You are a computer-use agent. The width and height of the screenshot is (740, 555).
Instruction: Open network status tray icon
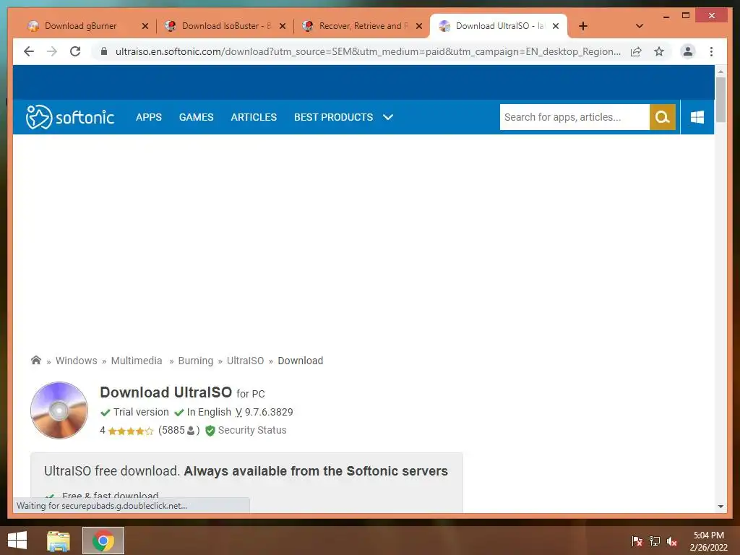coord(654,541)
